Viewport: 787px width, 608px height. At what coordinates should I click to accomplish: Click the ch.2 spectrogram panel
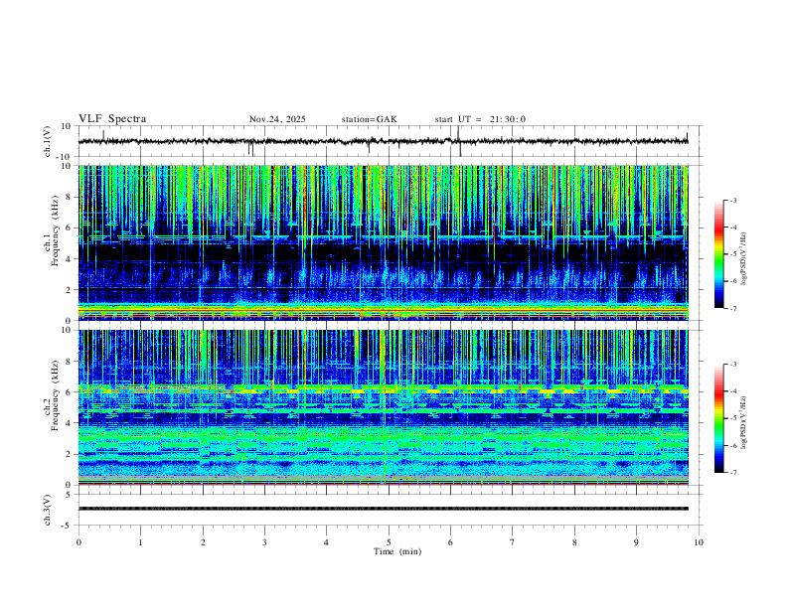(x=383, y=407)
